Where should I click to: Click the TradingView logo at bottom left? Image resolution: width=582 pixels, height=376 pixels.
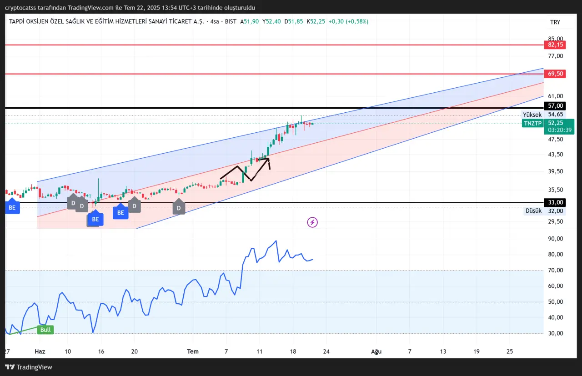tap(29, 367)
